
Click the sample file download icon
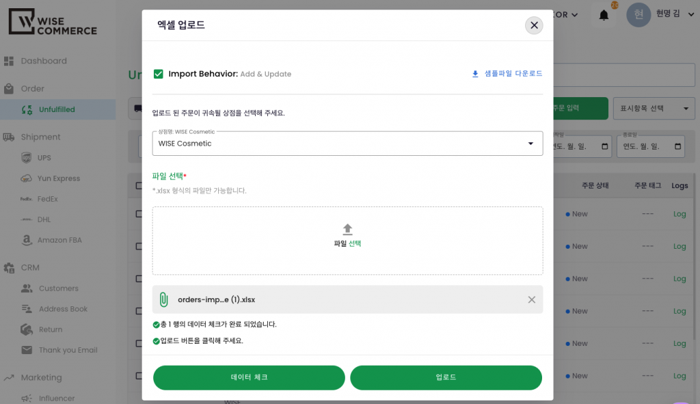(475, 74)
